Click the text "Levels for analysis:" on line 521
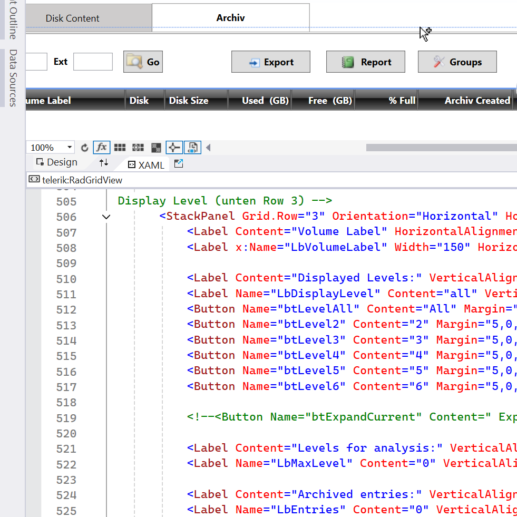This screenshot has height=517, width=517. tap(366, 448)
